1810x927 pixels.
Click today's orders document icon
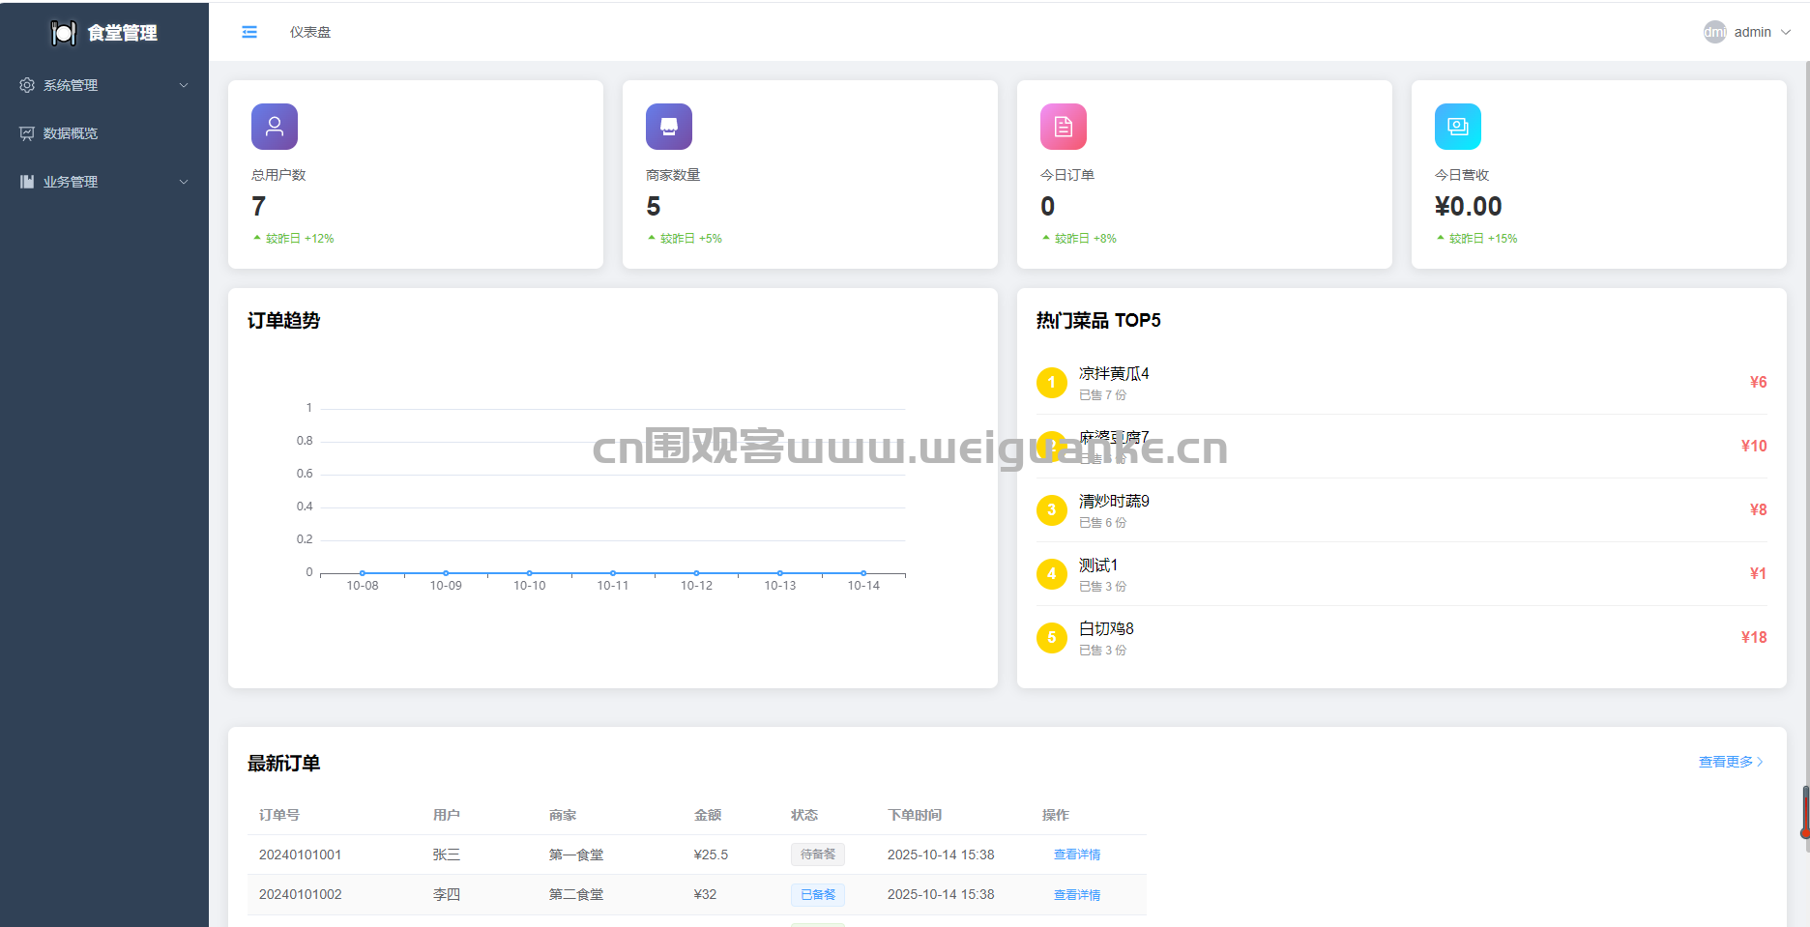(x=1064, y=127)
